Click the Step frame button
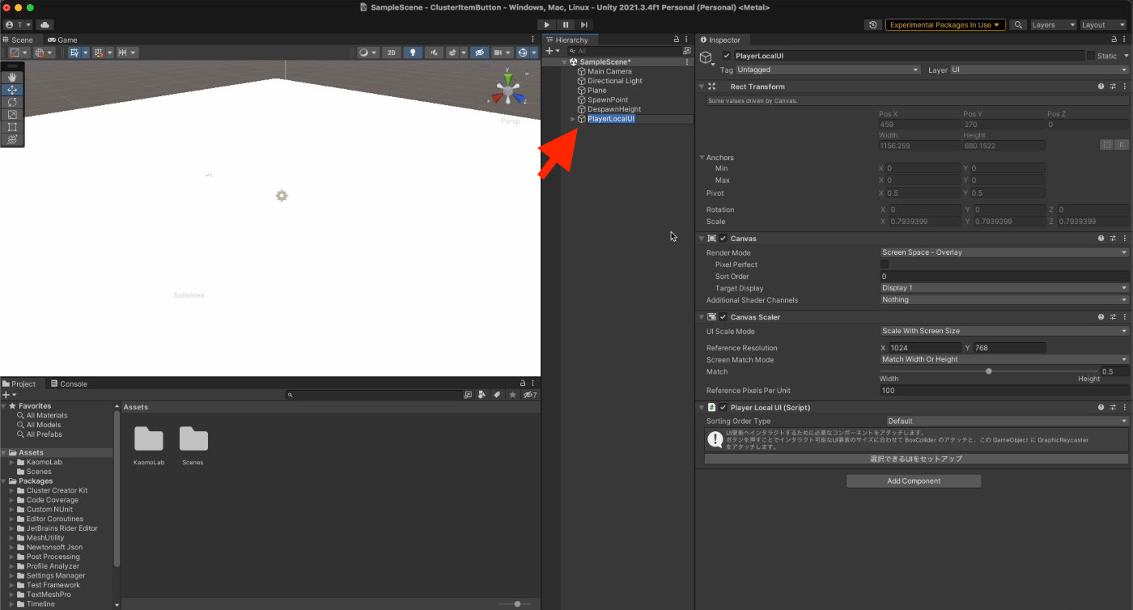 (583, 25)
